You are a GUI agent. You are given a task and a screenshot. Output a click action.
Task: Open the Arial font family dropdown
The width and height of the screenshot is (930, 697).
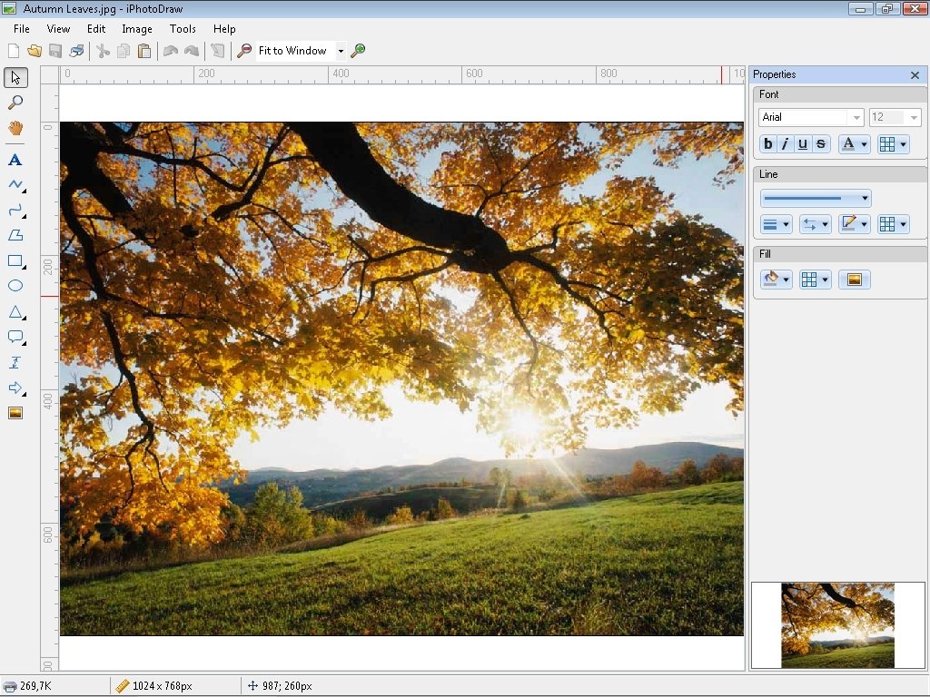[x=856, y=117]
